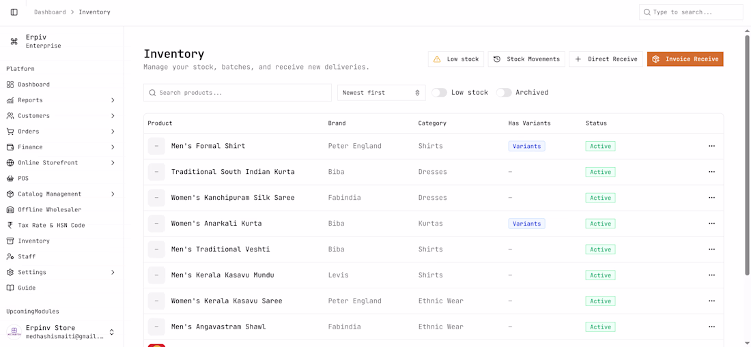Open actions menu for Women's Kanchipuram Silk Saree

coord(711,198)
